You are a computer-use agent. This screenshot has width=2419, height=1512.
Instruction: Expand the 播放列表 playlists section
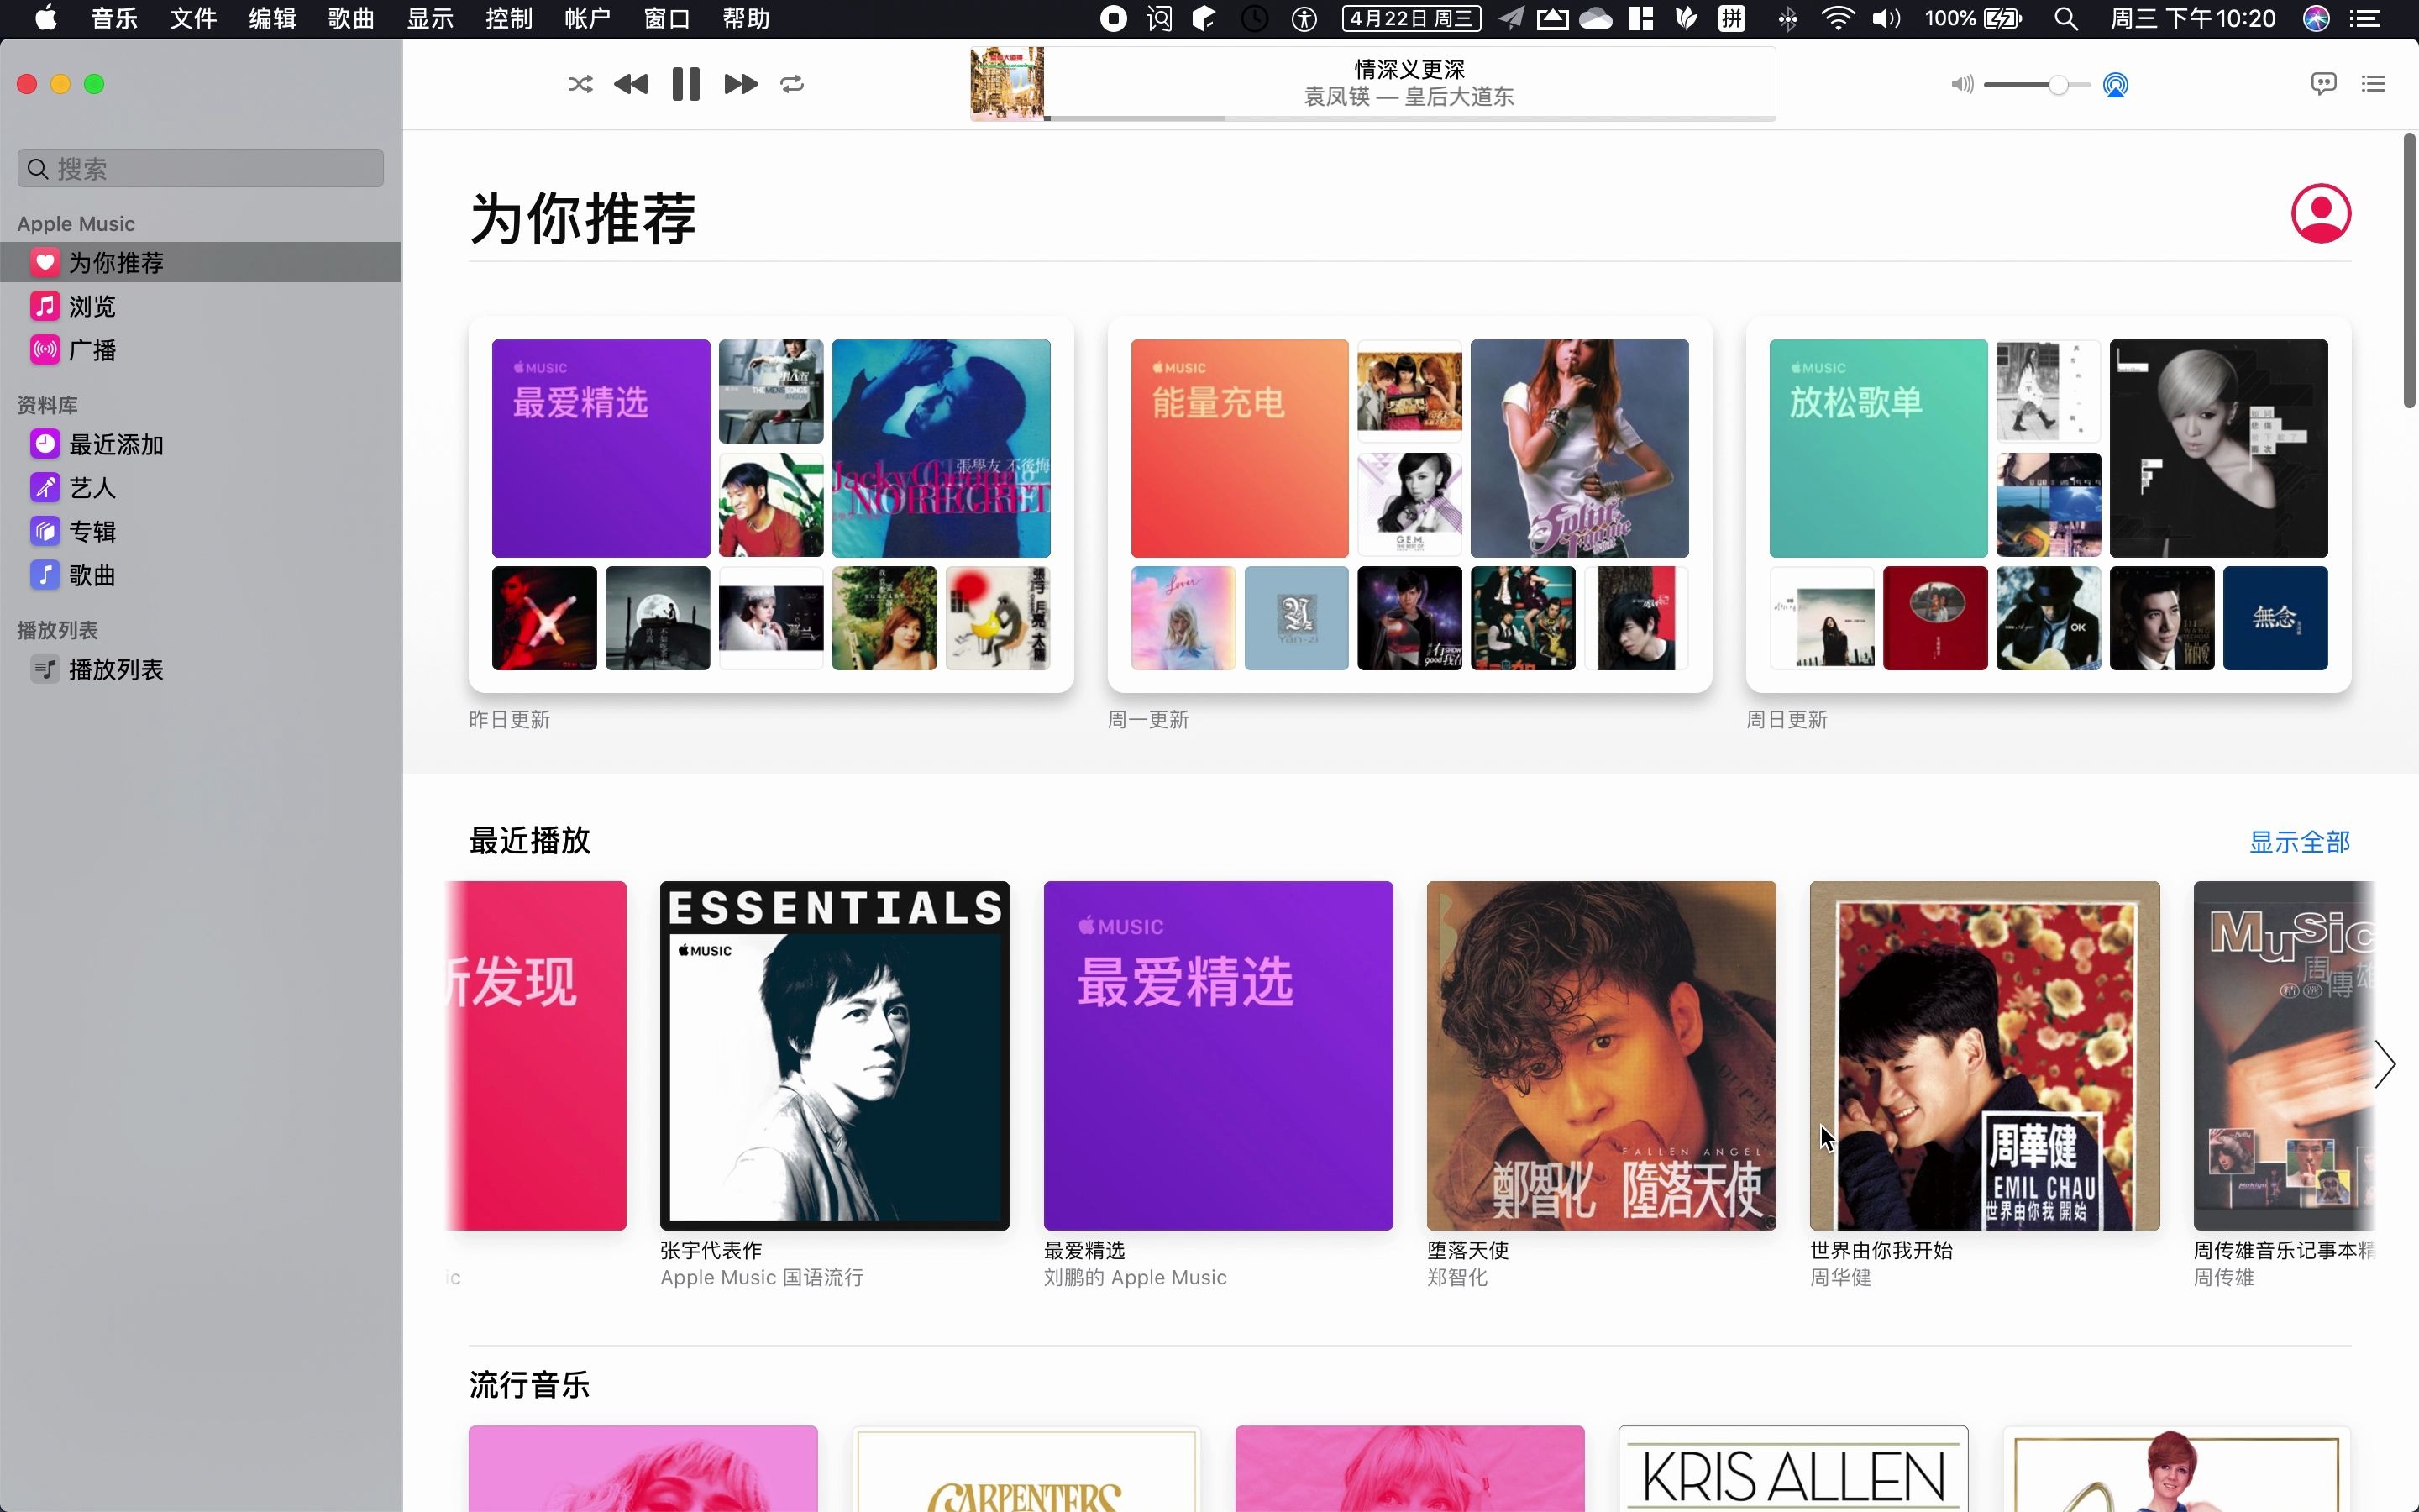(x=57, y=629)
